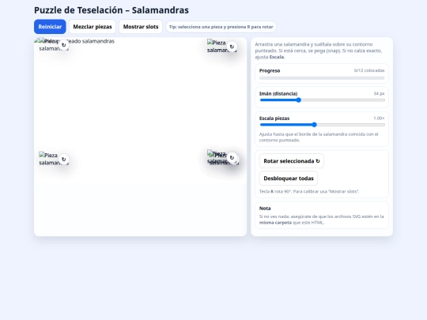Click the page title Puzzle de Teselación

click(111, 10)
